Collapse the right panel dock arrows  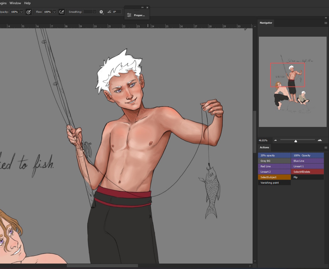tap(326, 18)
